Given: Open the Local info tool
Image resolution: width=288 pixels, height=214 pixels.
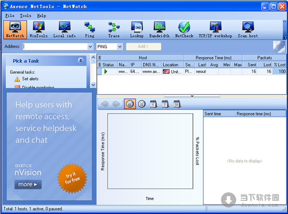Looking at the screenshot, I should click(x=64, y=30).
